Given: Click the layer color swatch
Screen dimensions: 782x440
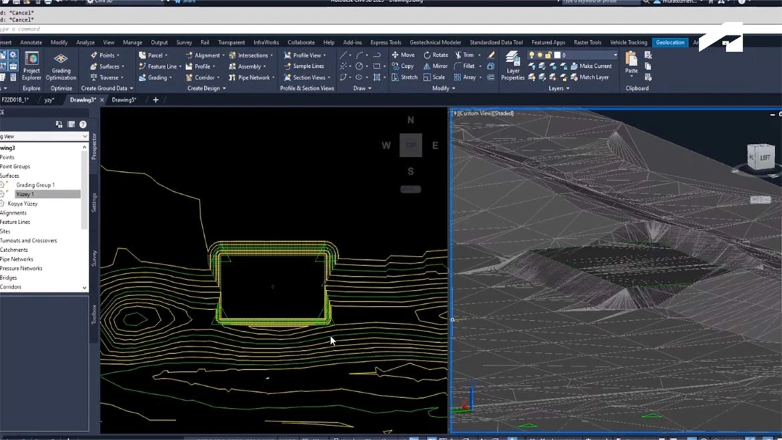Looking at the screenshot, I should pyautogui.click(x=557, y=55).
